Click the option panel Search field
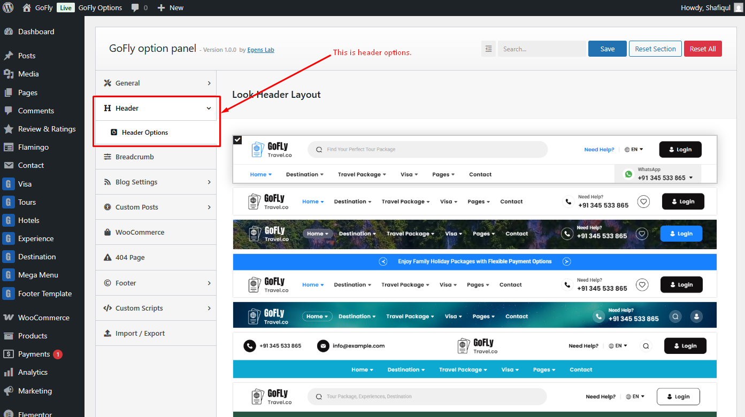 point(542,49)
